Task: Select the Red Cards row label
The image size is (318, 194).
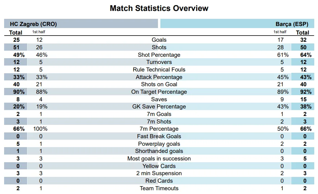Action: click(x=159, y=181)
